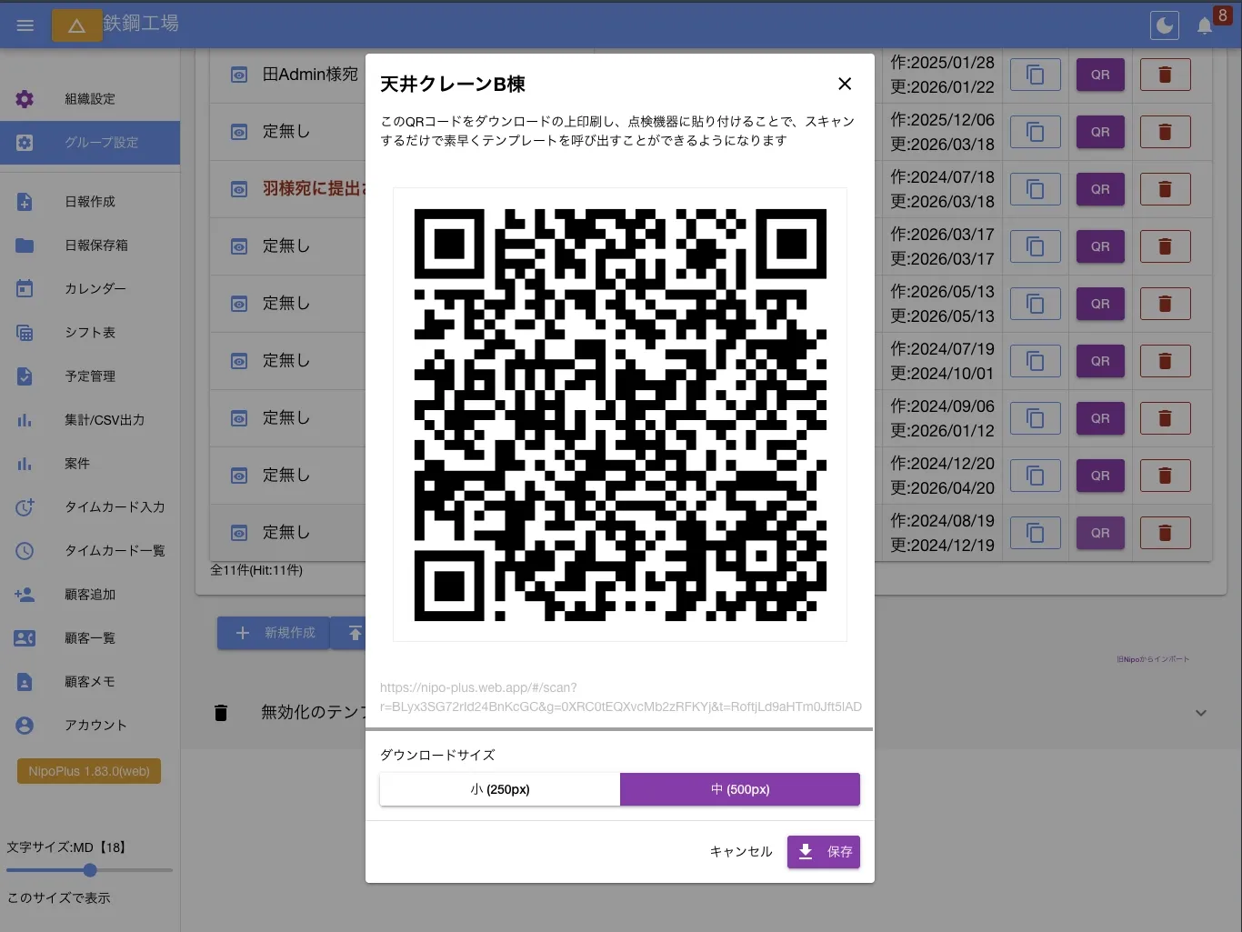Screen dimensions: 1242x932
Task: Delete row created 2025/01/28 via trash icon
Action: [x=1165, y=75]
